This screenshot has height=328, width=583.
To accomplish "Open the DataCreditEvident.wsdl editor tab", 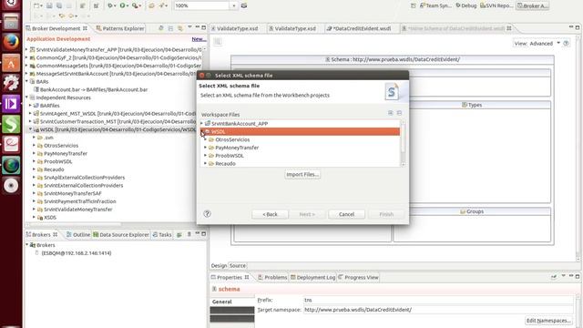I will coord(359,28).
